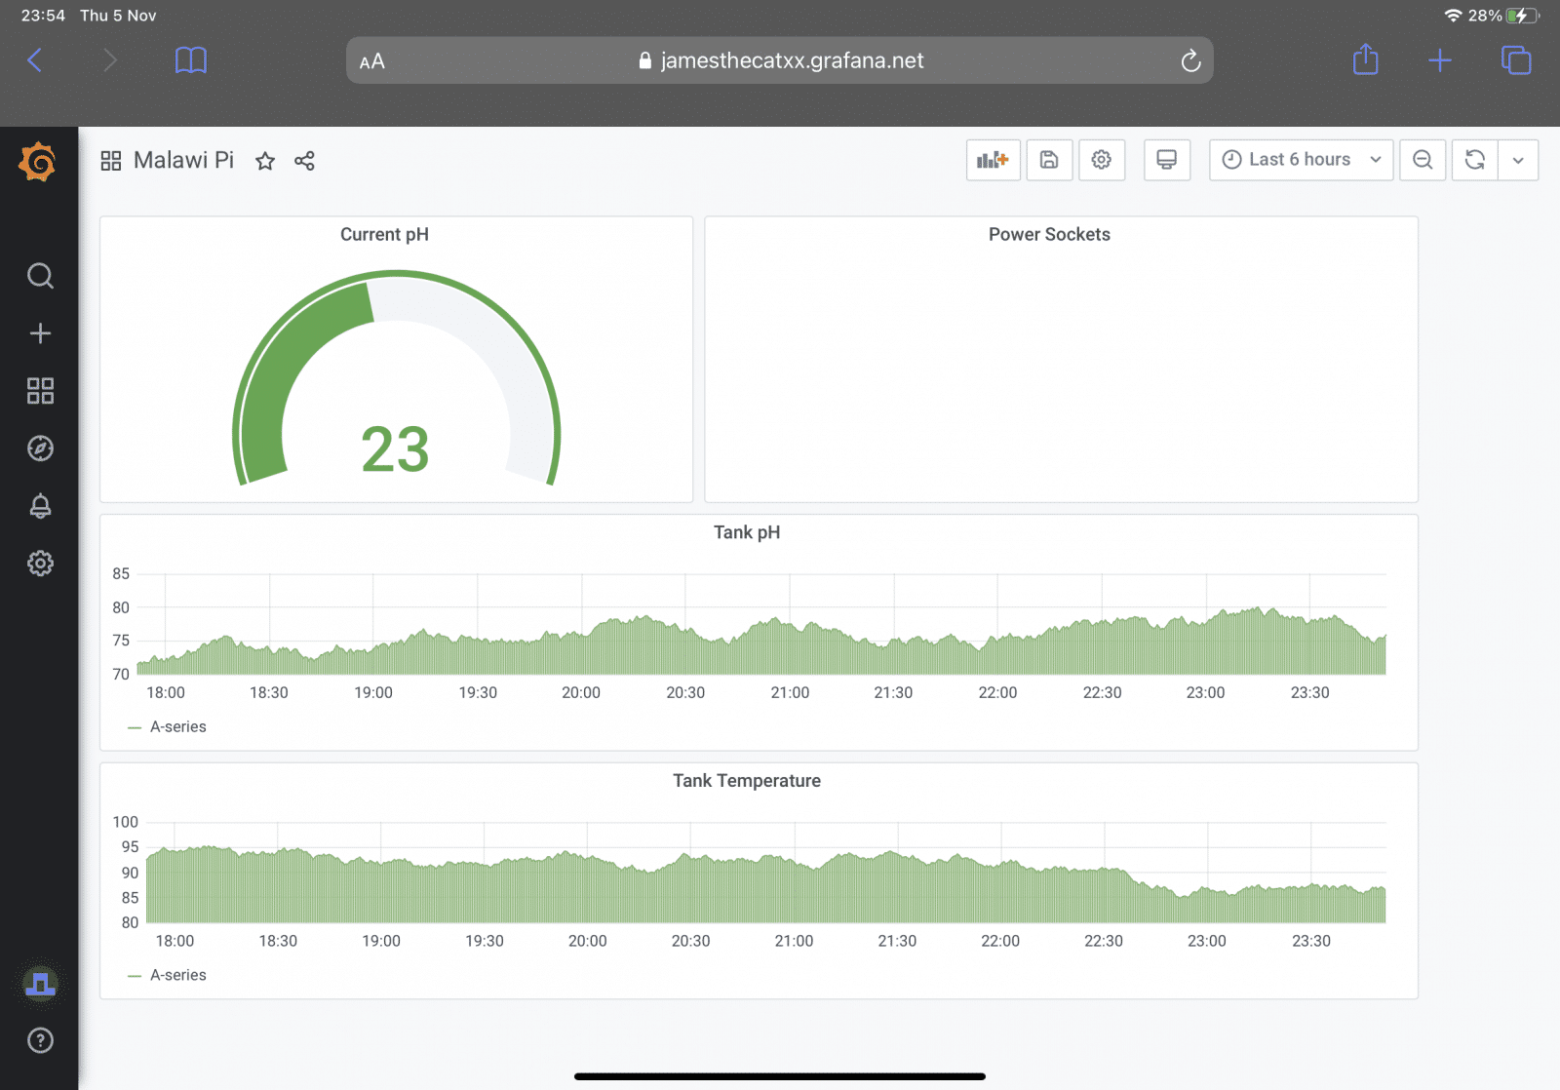Refresh the dashboard
Image resolution: width=1560 pixels, height=1090 pixels.
[x=1474, y=160]
